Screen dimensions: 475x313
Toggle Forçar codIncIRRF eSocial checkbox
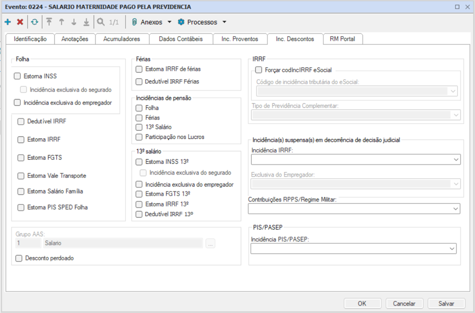[259, 70]
